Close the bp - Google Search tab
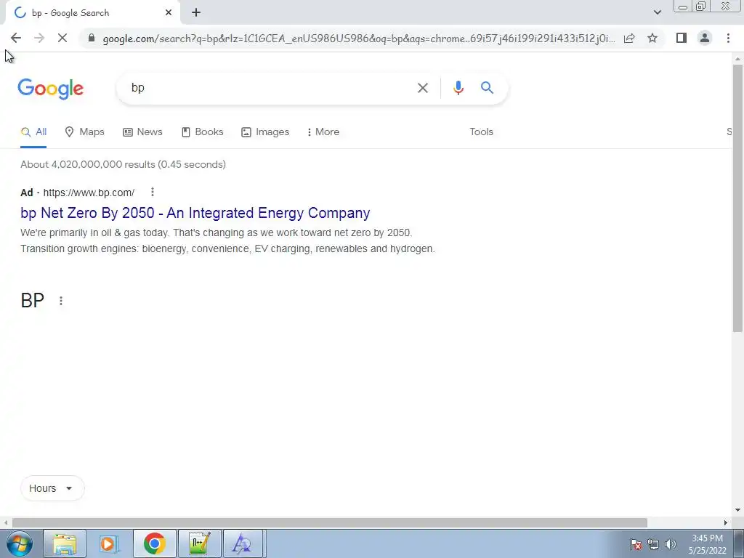744x558 pixels. click(x=169, y=13)
